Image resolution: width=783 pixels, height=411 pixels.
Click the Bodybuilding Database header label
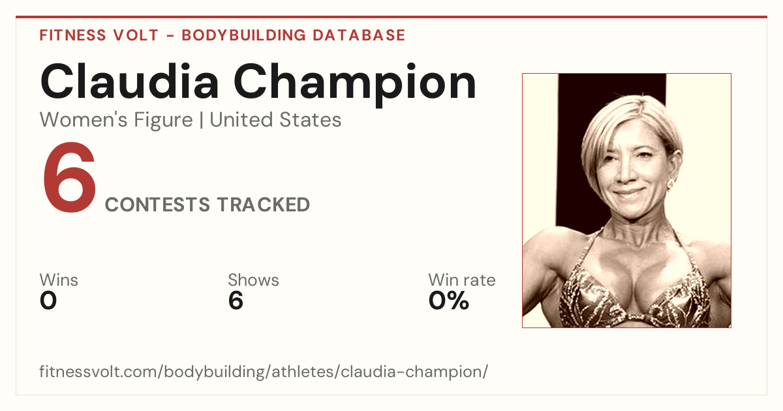coord(294,35)
